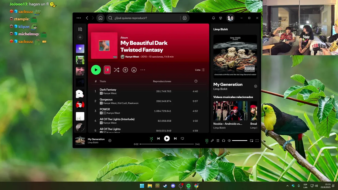
Task: Open the notifications bell
Action: [x=213, y=18]
